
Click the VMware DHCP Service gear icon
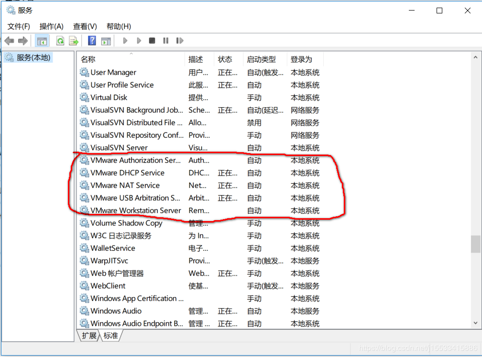[84, 173]
